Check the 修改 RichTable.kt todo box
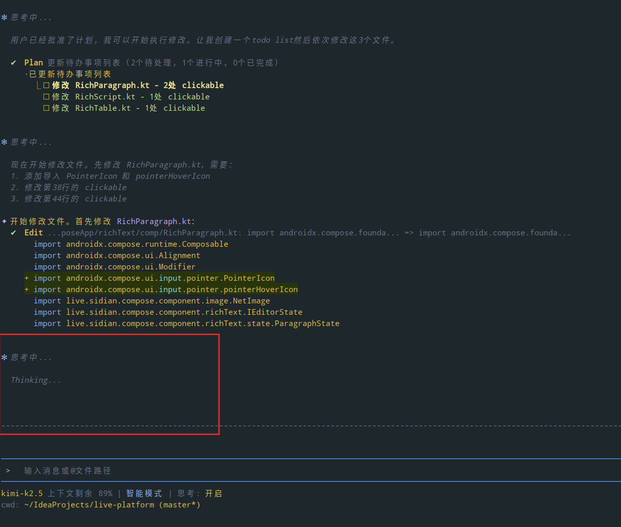The width and height of the screenshot is (621, 527). 46,108
